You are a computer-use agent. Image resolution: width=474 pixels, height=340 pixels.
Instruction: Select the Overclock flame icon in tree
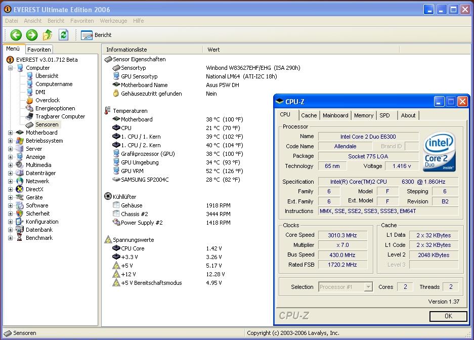point(30,100)
